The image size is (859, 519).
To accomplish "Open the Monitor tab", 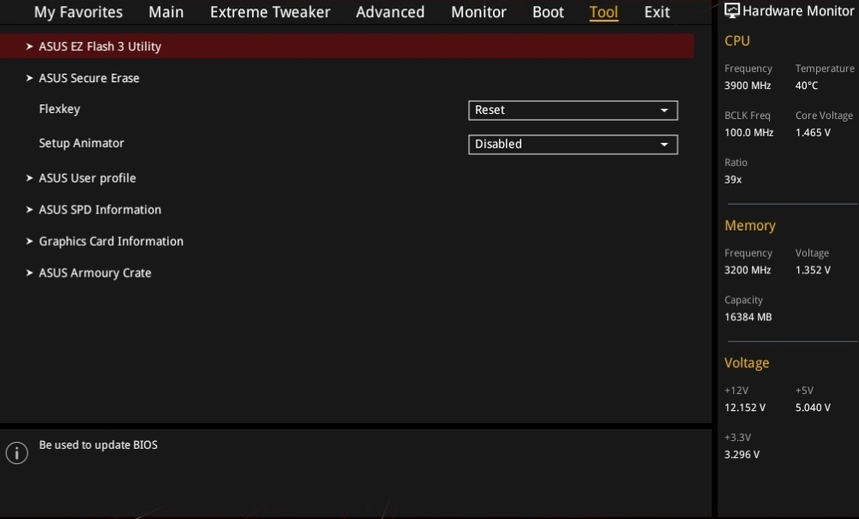I will [x=479, y=12].
